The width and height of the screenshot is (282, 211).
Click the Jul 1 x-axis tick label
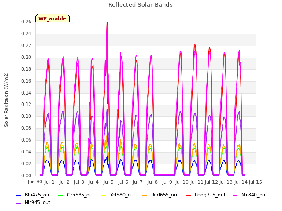coord(49,182)
